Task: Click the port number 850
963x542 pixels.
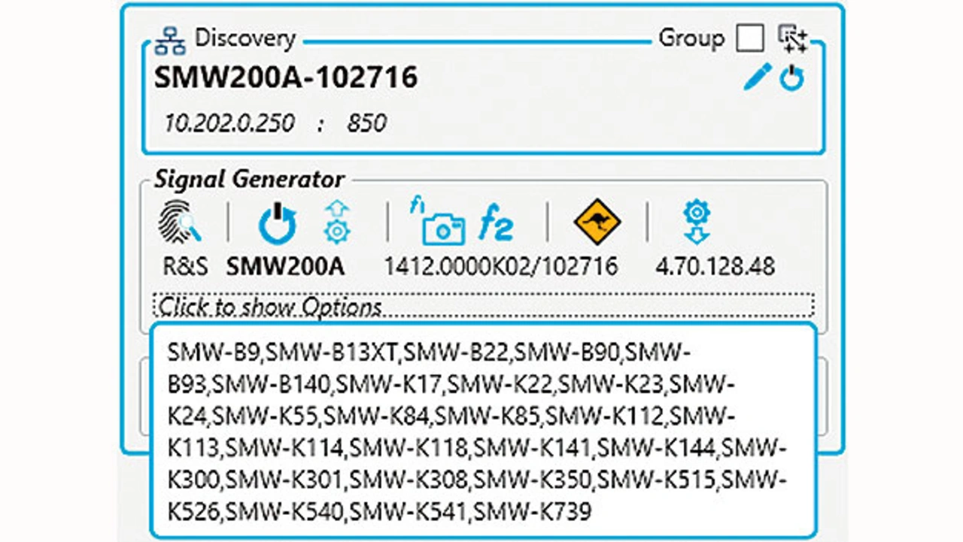Action: coord(366,123)
